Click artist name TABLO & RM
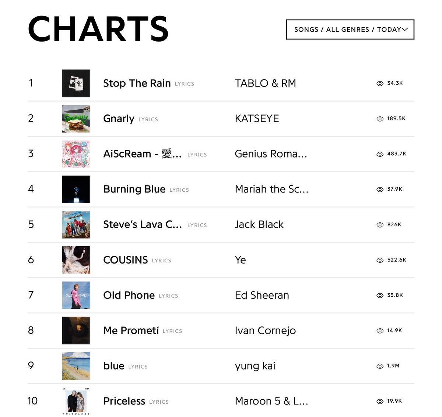 tap(266, 83)
